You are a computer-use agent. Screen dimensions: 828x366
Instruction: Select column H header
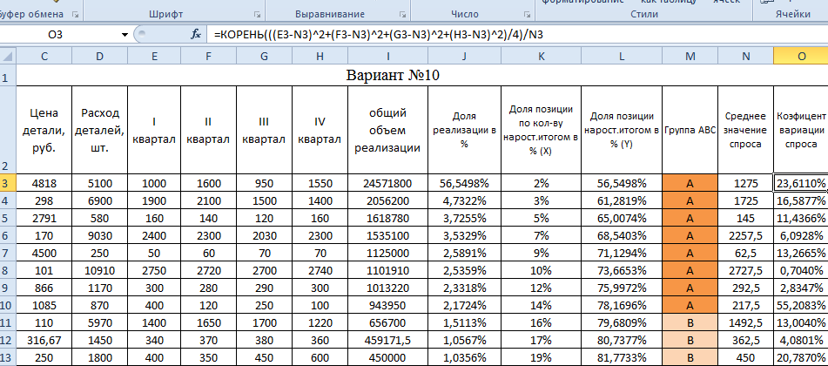[320, 56]
